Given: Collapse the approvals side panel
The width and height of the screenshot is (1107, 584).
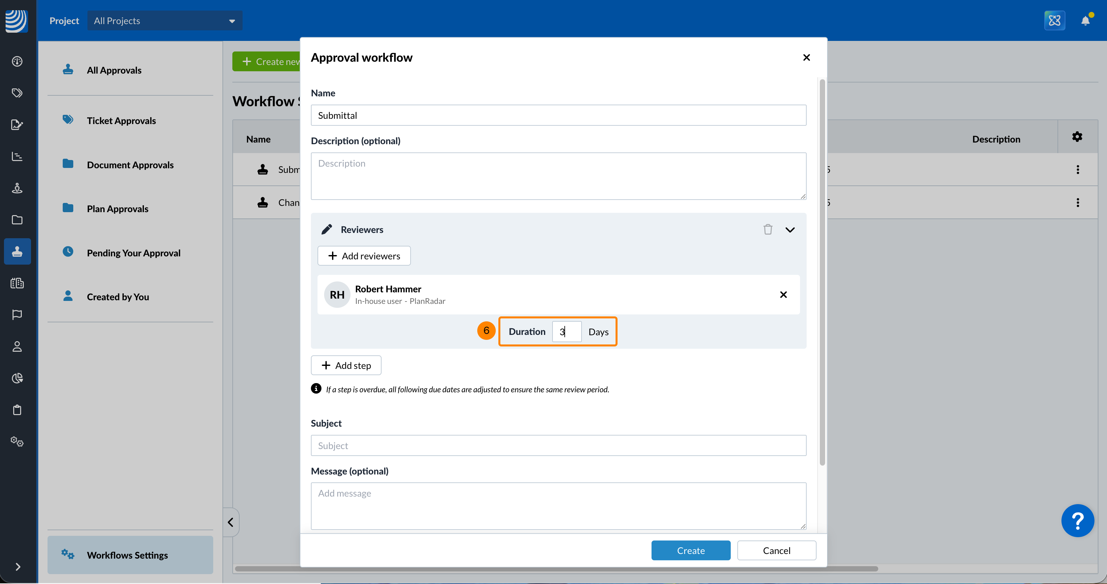Looking at the screenshot, I should point(230,522).
